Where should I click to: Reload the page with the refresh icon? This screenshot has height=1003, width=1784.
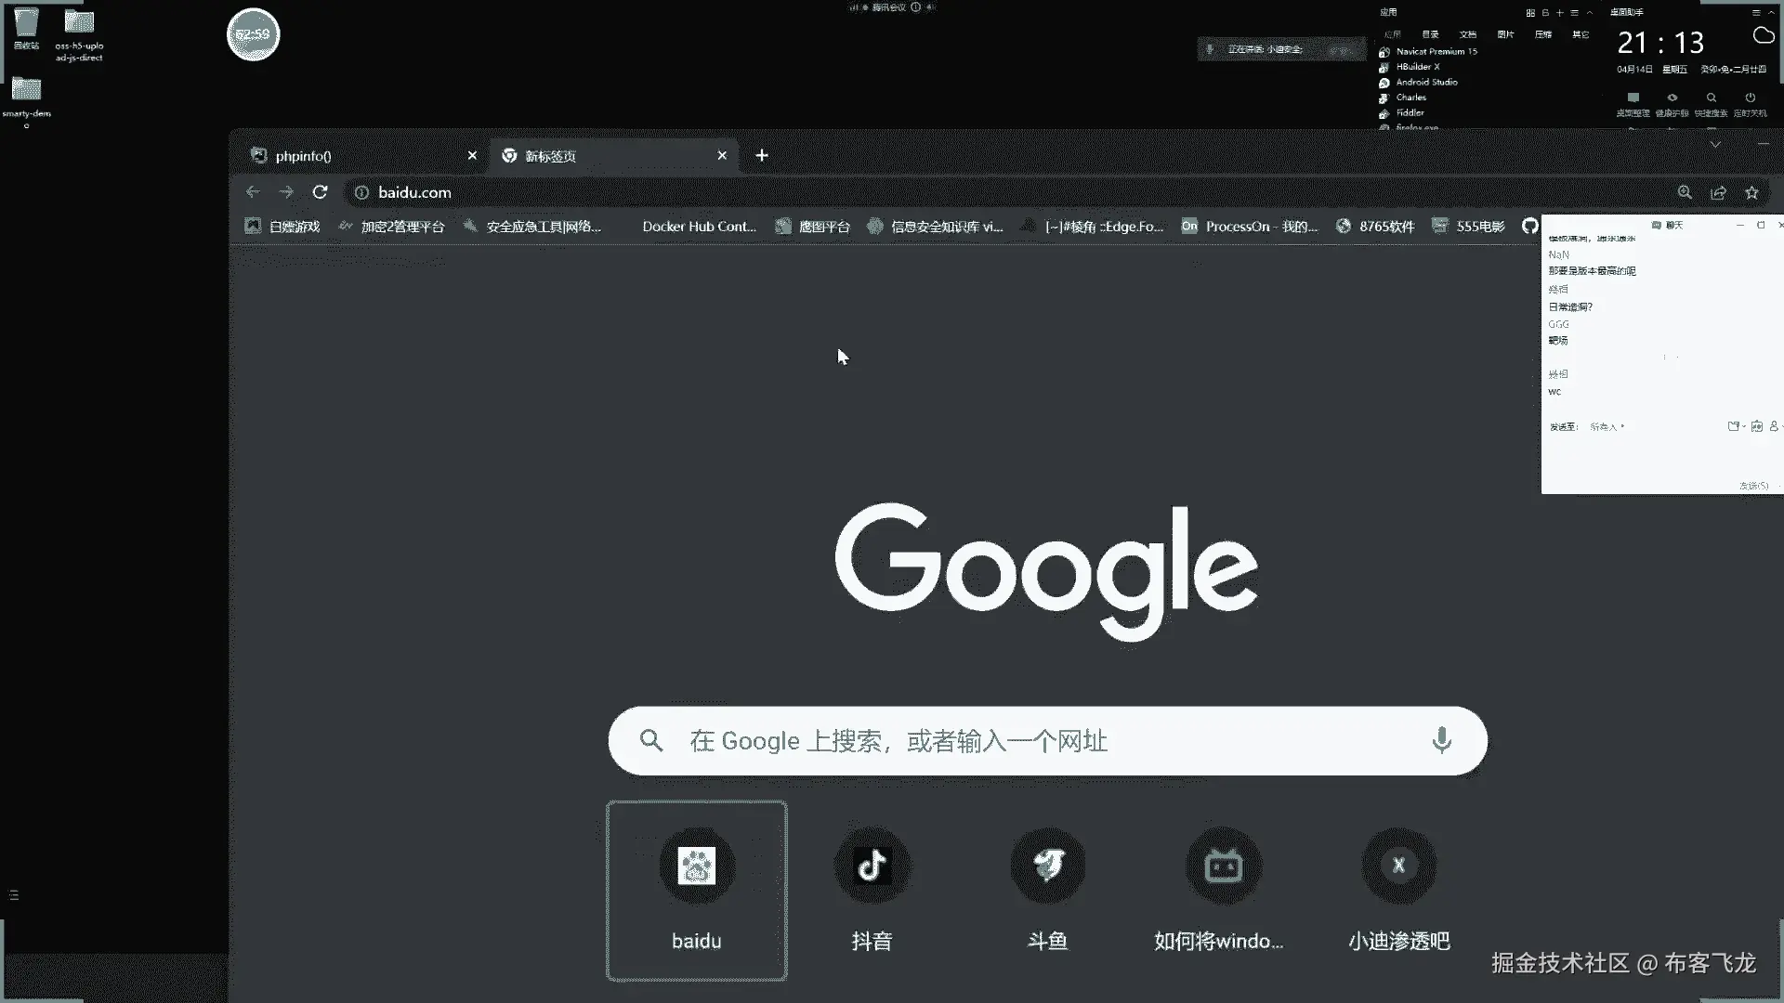pos(320,192)
